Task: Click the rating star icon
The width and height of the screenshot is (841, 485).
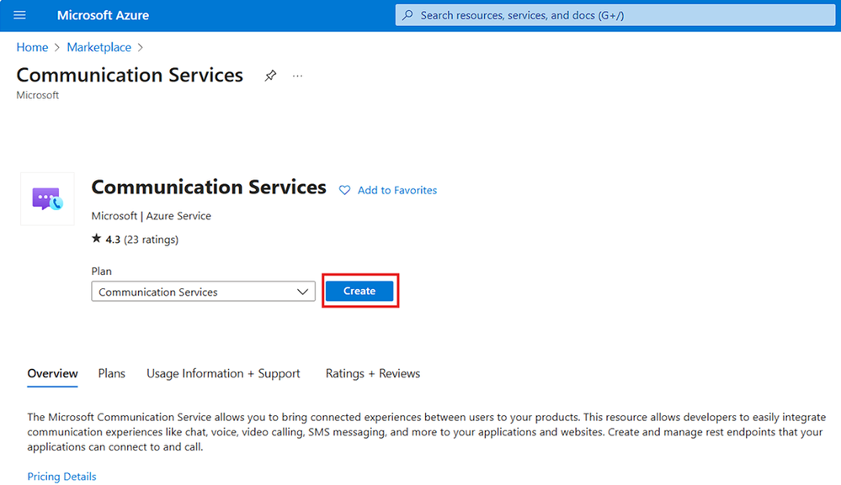Action: tap(96, 238)
